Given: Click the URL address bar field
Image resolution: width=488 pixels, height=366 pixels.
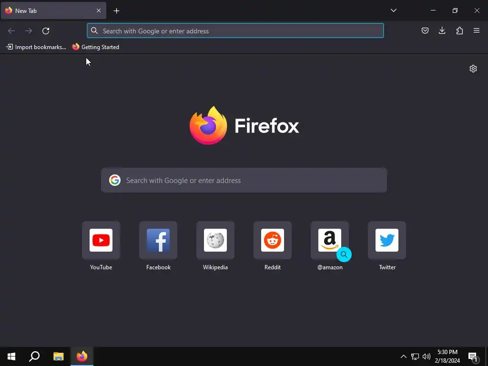Looking at the screenshot, I should pyautogui.click(x=235, y=31).
